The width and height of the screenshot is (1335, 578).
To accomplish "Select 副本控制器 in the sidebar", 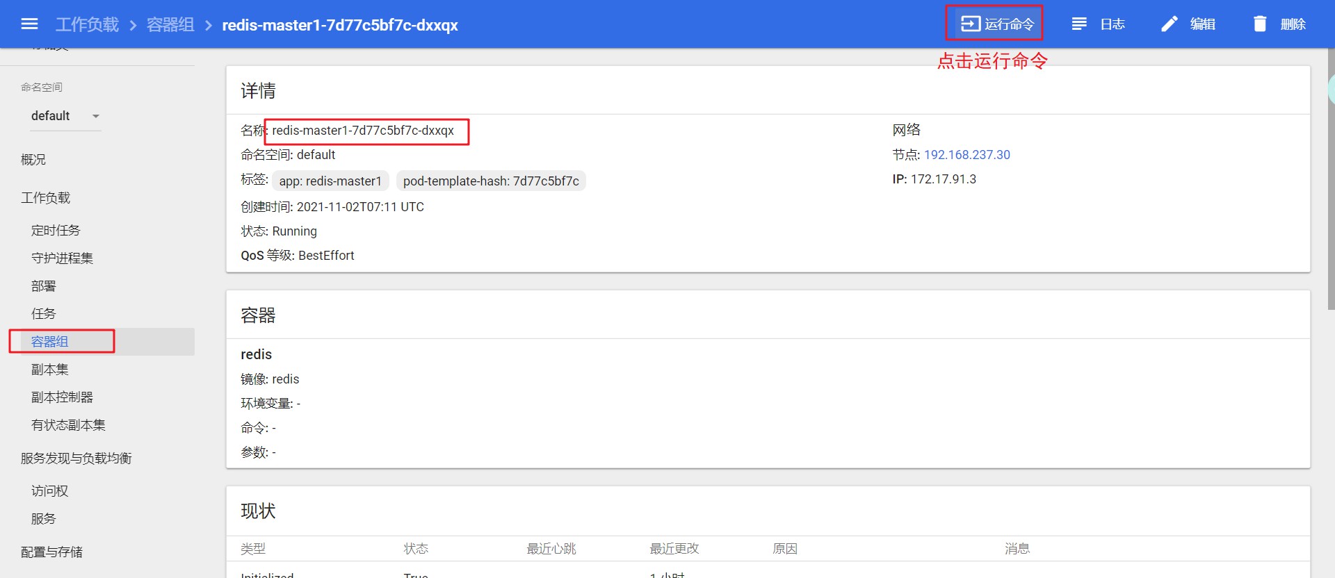I will pos(62,397).
